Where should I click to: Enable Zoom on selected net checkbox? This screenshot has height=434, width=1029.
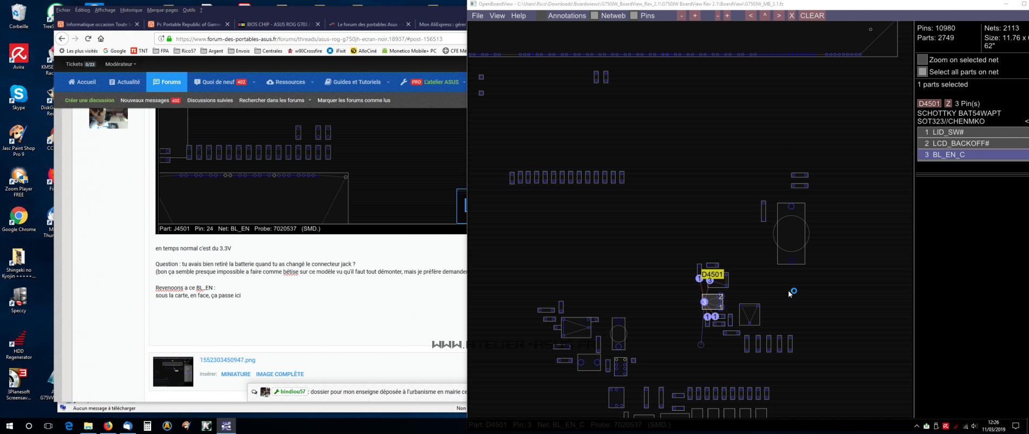922,60
